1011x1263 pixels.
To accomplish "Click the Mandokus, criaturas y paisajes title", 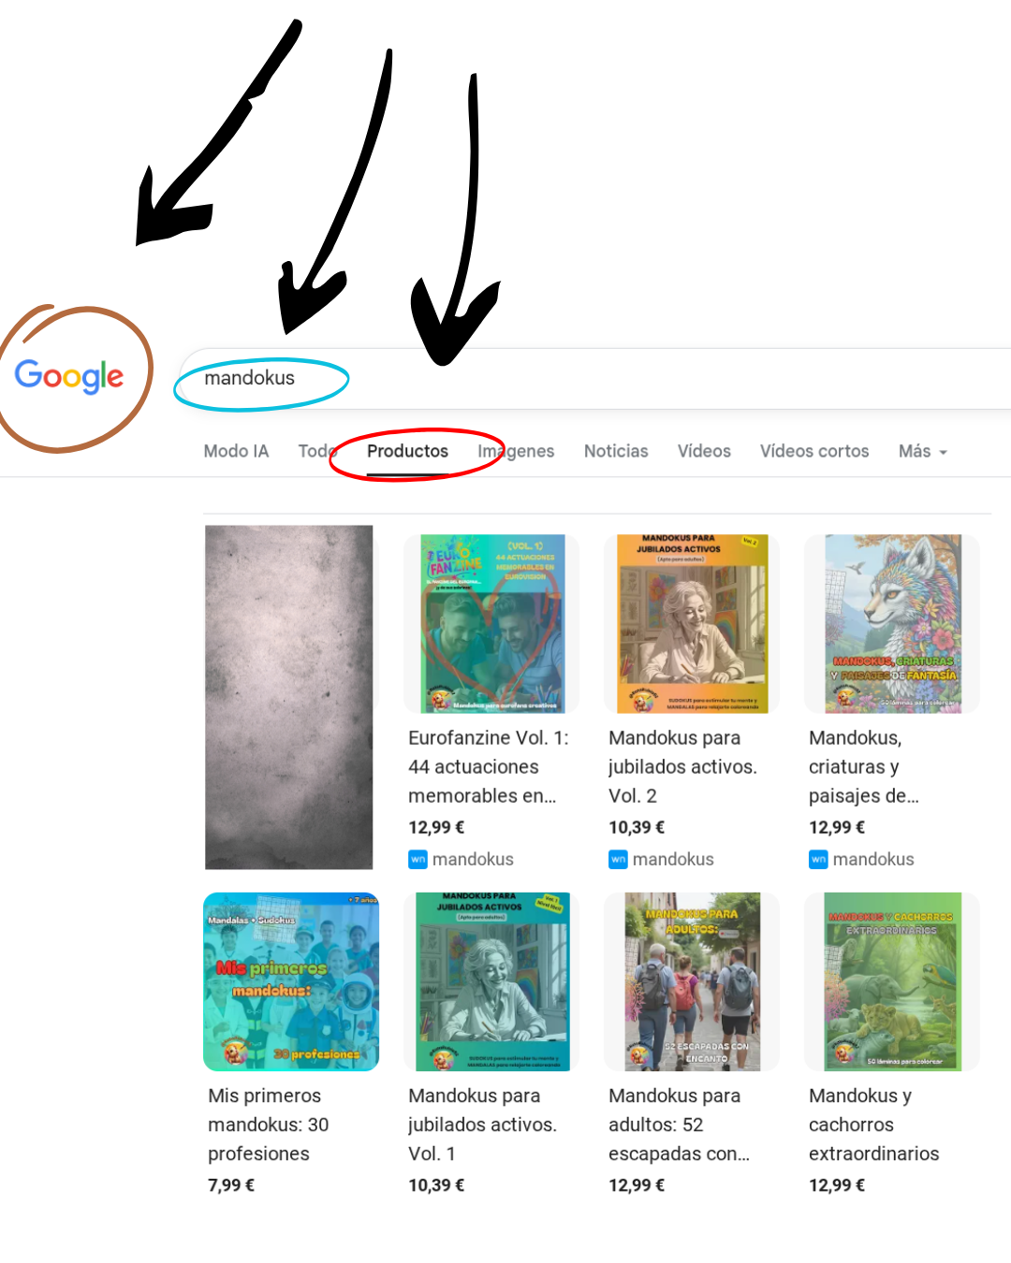I will [x=864, y=766].
